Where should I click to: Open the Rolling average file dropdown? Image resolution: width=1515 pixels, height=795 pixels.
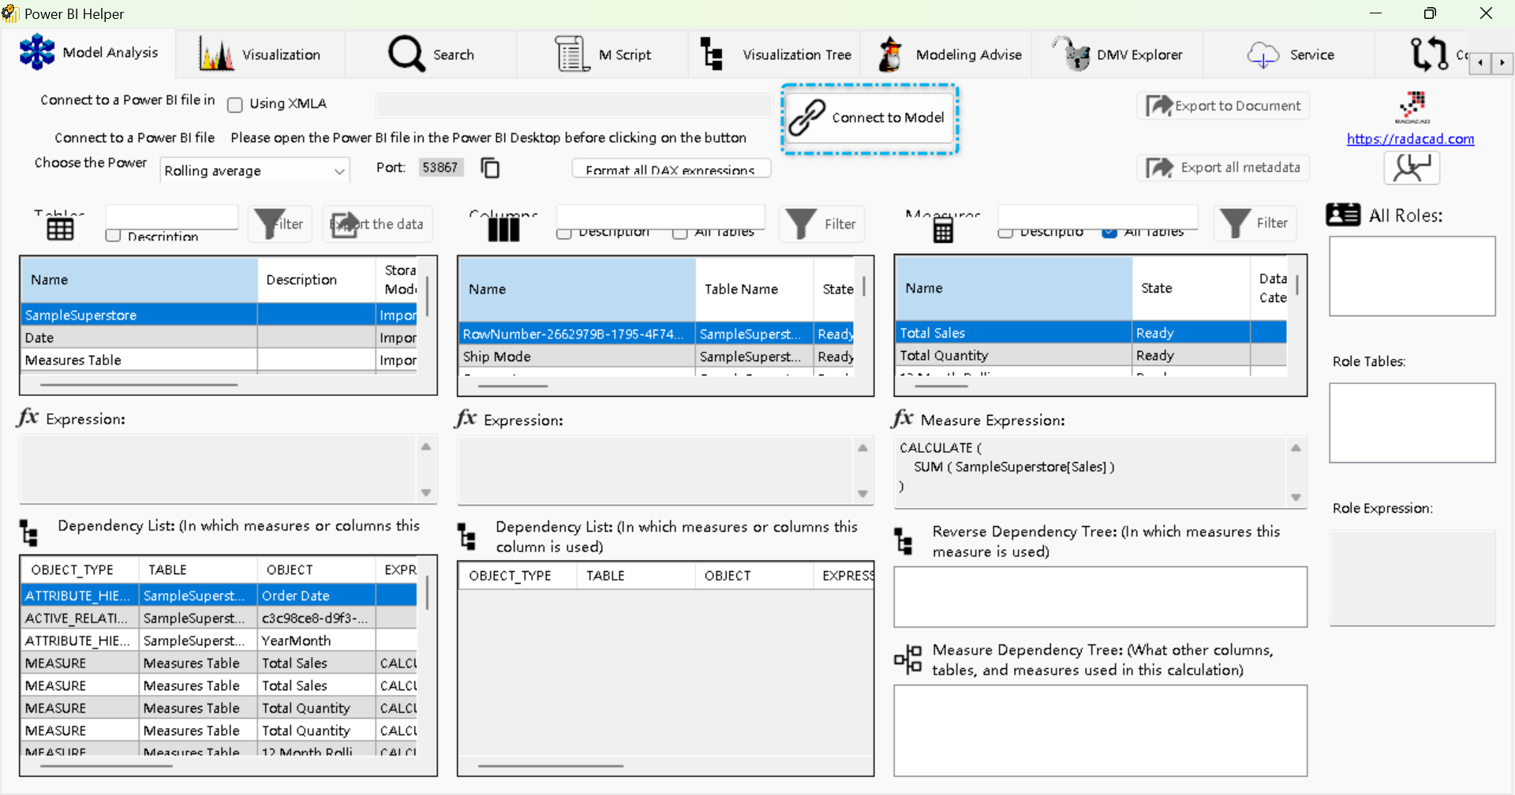[255, 171]
